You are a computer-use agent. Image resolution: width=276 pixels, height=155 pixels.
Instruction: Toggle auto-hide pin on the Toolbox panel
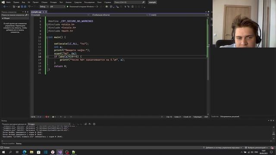pyautogui.click(x=25, y=12)
